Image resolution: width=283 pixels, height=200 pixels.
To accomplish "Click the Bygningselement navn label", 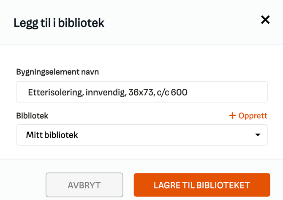I will click(57, 72).
